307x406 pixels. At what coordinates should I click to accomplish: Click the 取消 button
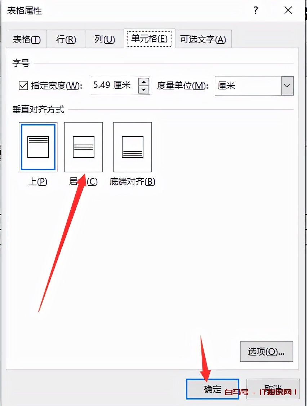click(273, 389)
